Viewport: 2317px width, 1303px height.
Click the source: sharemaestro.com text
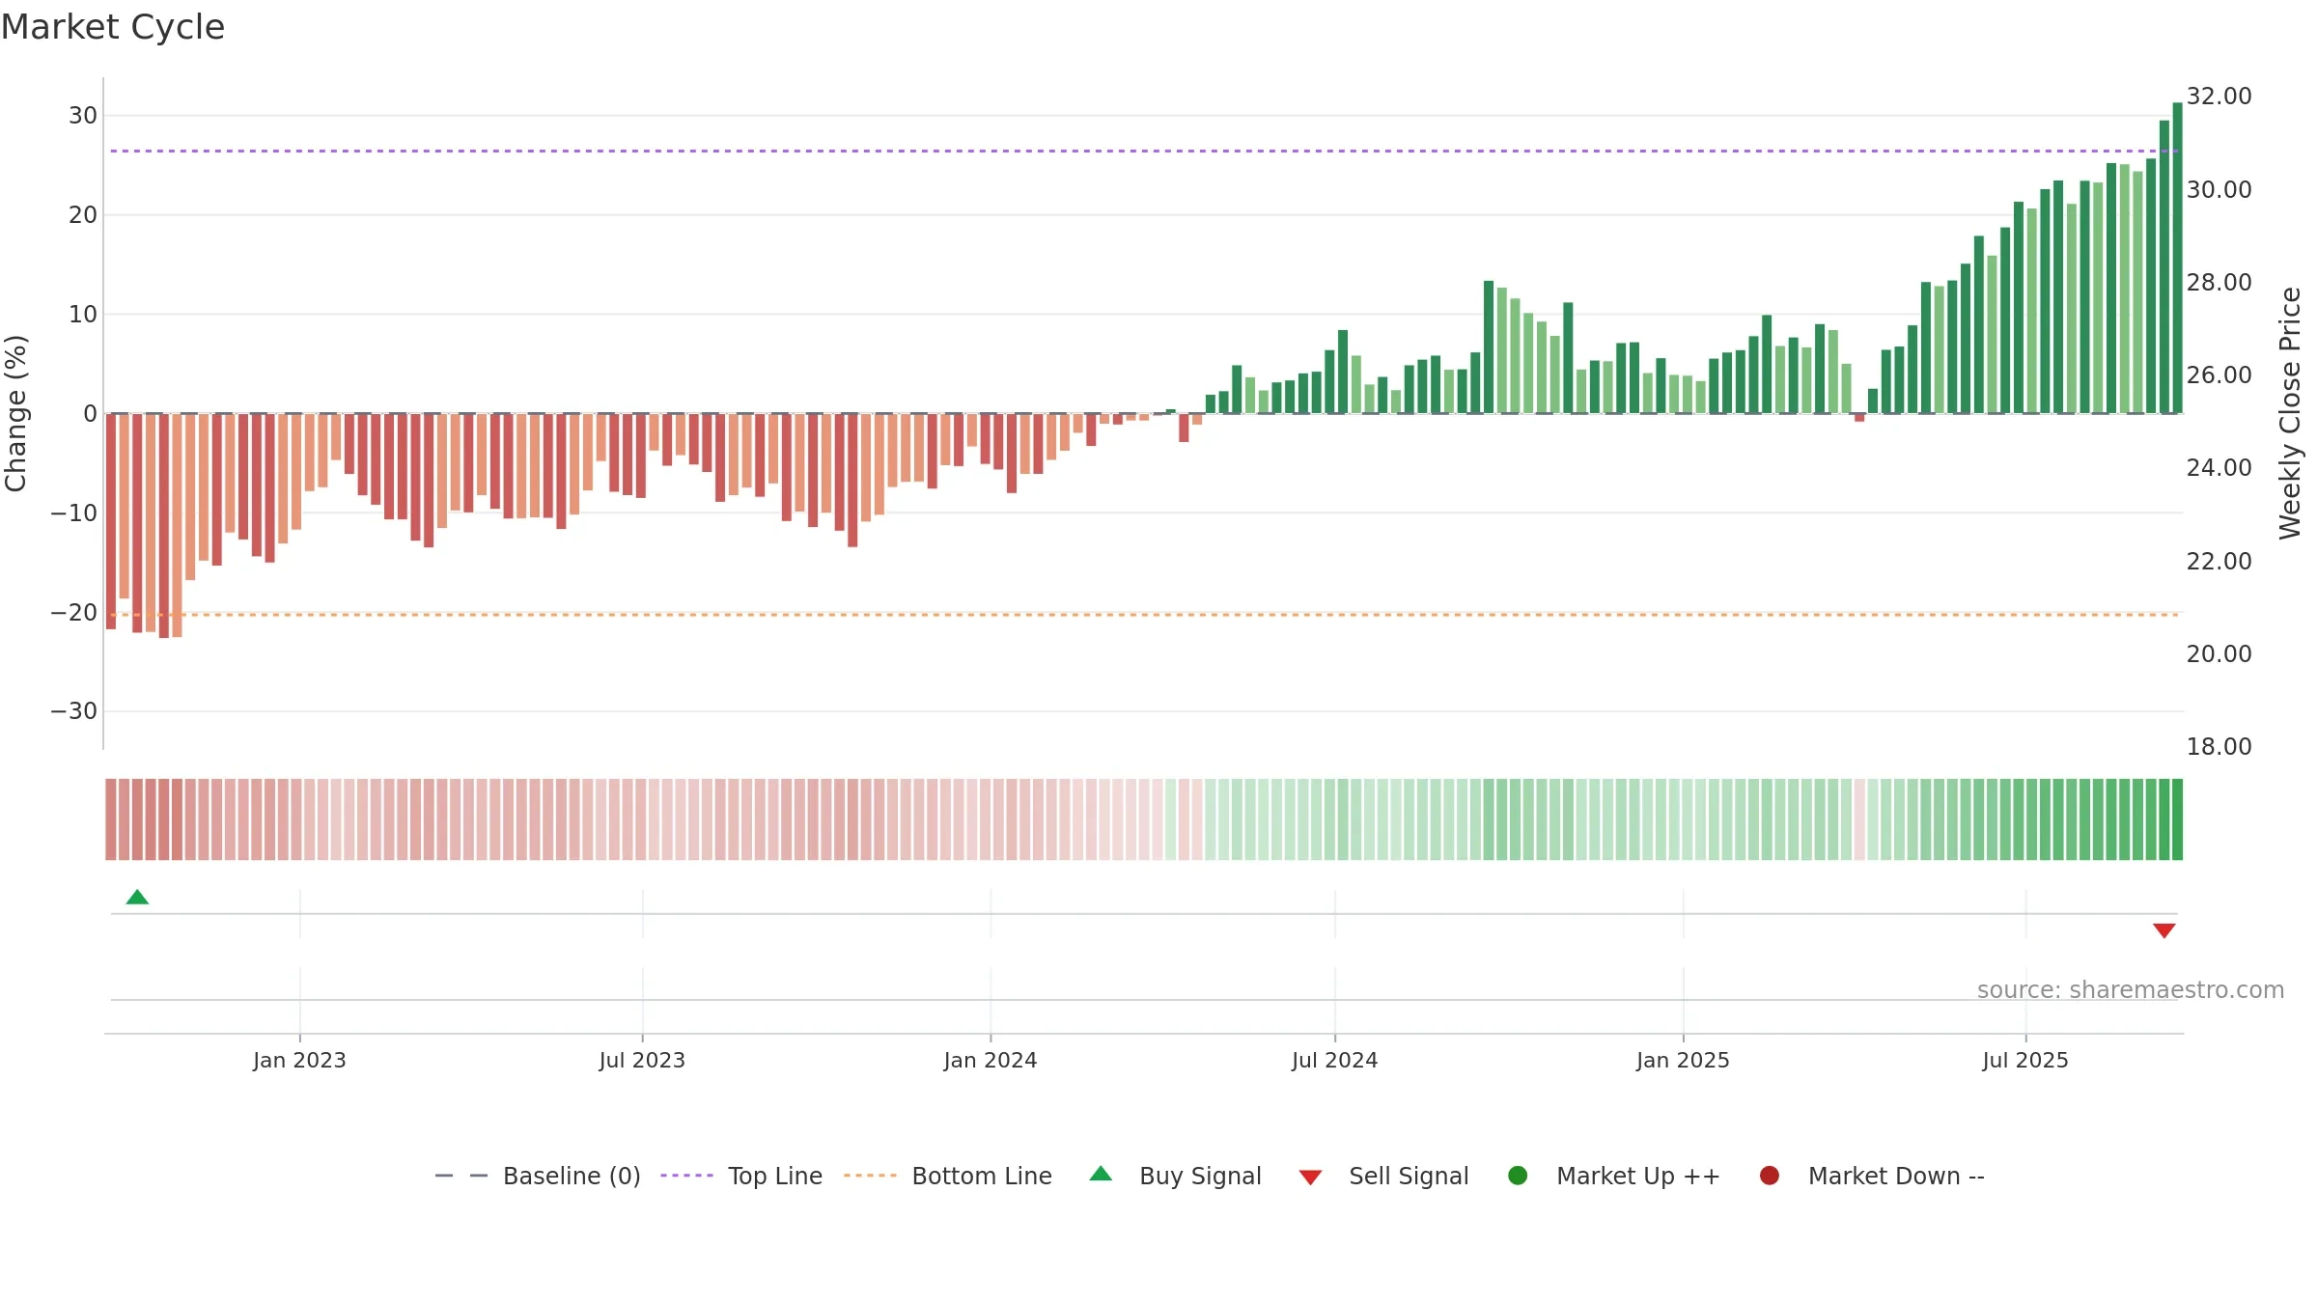tap(2131, 990)
